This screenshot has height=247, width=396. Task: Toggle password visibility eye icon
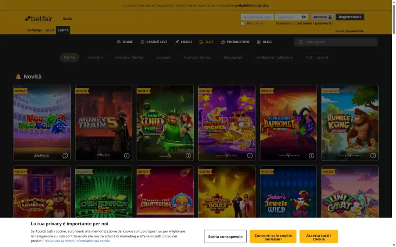coord(304,17)
